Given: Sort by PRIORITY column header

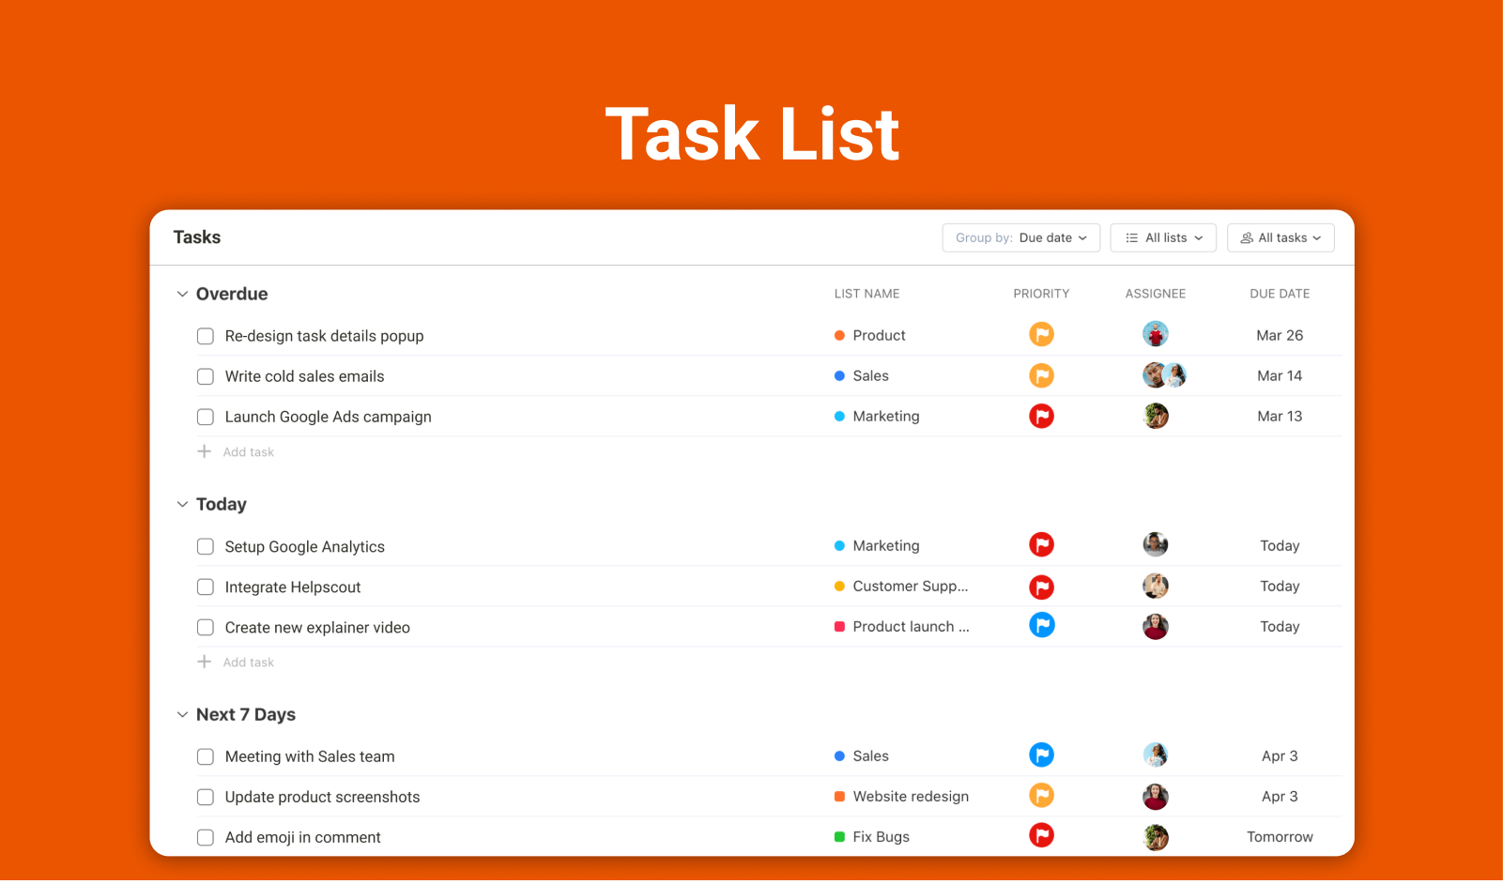Looking at the screenshot, I should pyautogui.click(x=1041, y=294).
